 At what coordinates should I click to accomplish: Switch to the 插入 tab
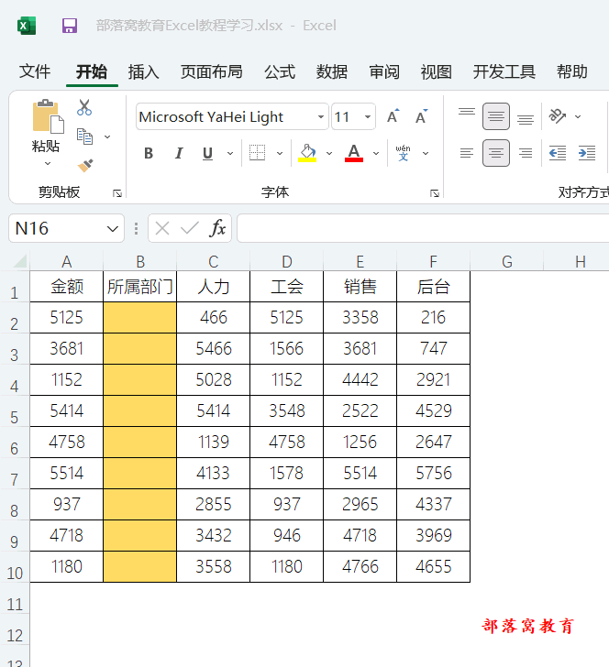click(143, 71)
